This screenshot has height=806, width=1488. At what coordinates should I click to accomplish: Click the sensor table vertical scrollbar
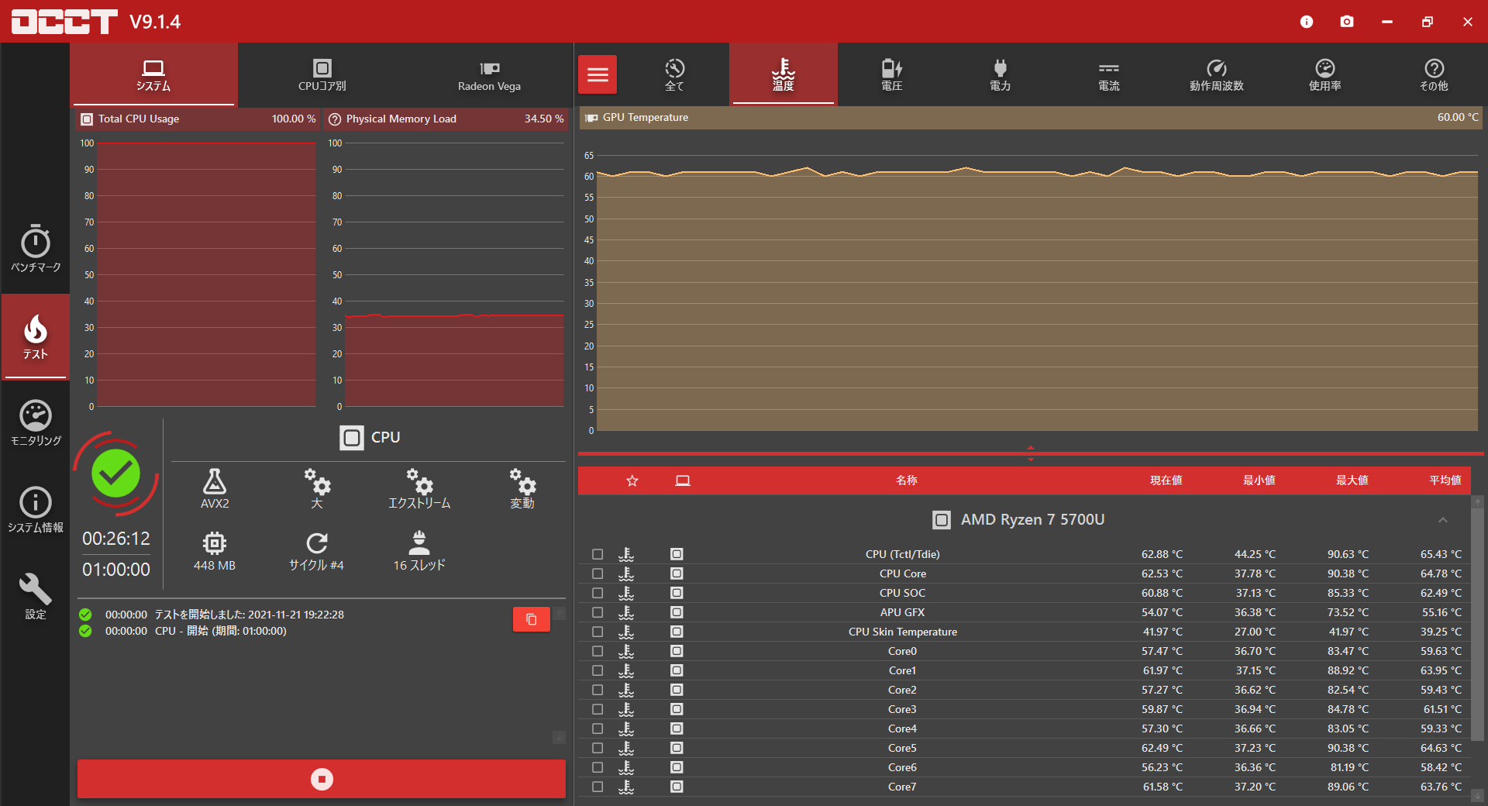click(1478, 624)
